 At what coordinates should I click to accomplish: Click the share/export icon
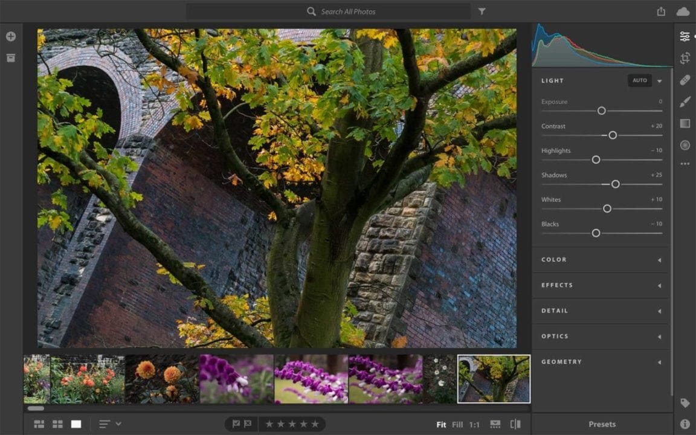(x=661, y=11)
